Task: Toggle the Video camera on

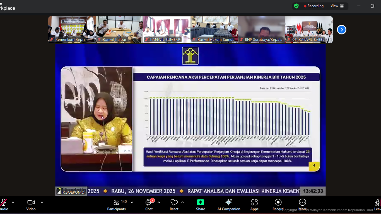Action: point(31,203)
